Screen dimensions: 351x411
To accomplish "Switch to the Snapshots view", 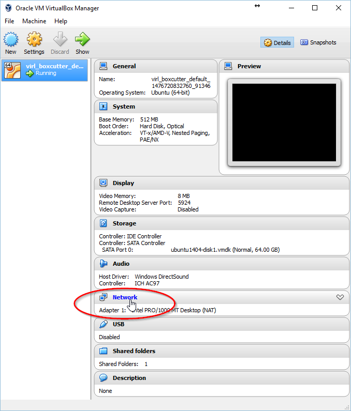I will 318,42.
